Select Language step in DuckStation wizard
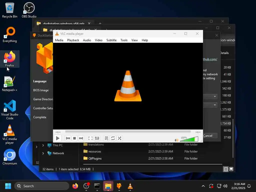256x192 pixels. [x=40, y=81]
